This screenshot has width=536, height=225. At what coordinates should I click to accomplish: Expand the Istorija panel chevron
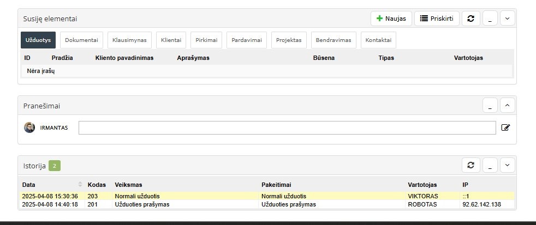507,165
